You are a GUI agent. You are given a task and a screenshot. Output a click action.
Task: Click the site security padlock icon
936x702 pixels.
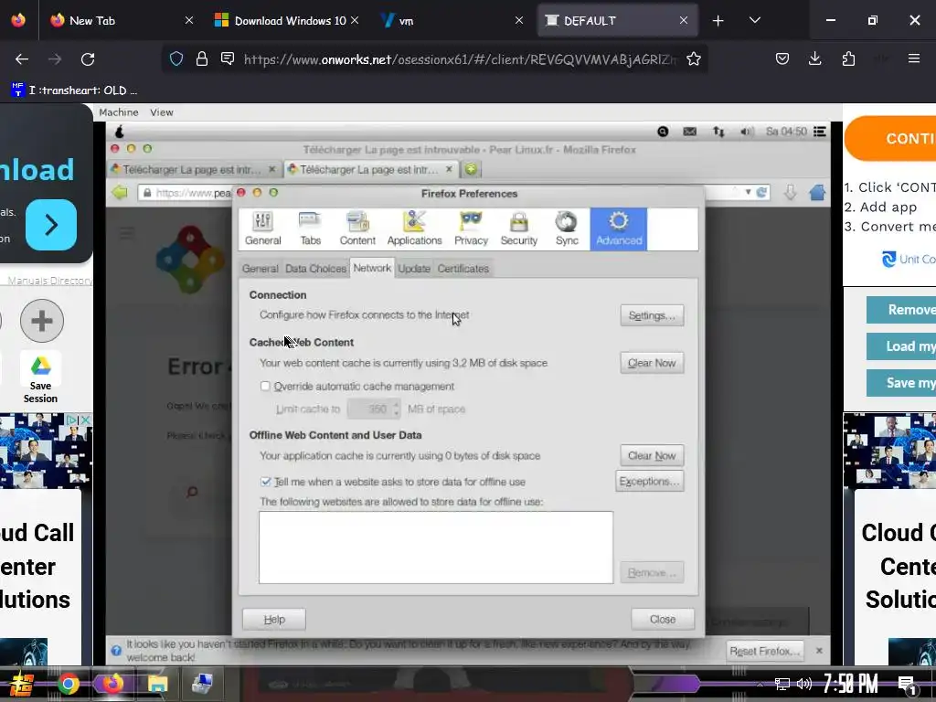[202, 58]
